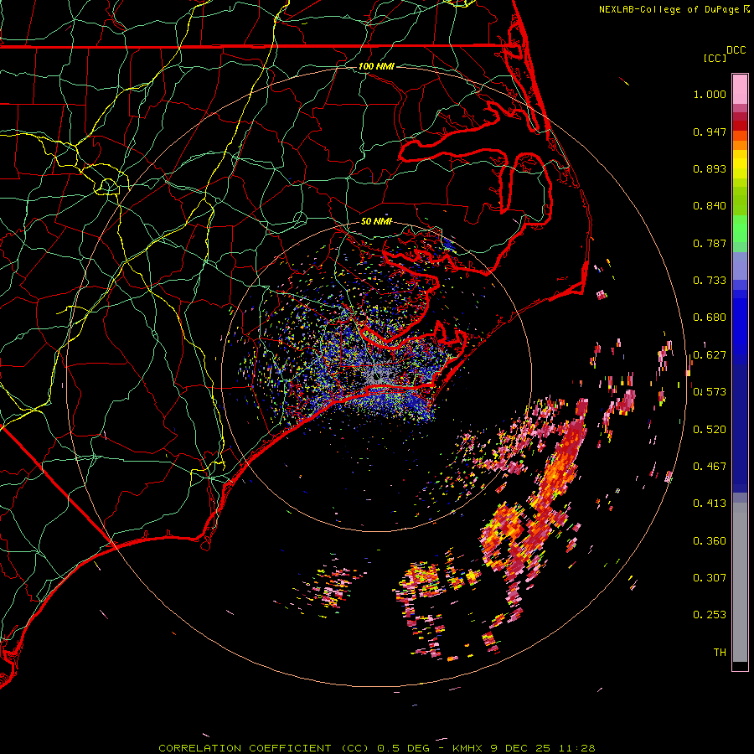
Task: Click the 0.360 color scale value
Action: [x=710, y=541]
